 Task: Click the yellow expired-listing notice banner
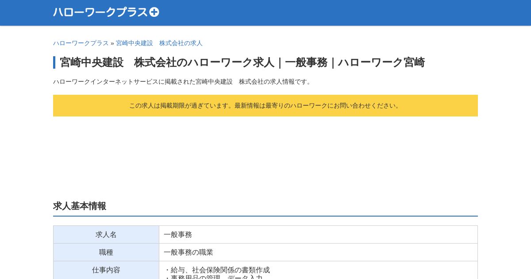click(x=265, y=105)
